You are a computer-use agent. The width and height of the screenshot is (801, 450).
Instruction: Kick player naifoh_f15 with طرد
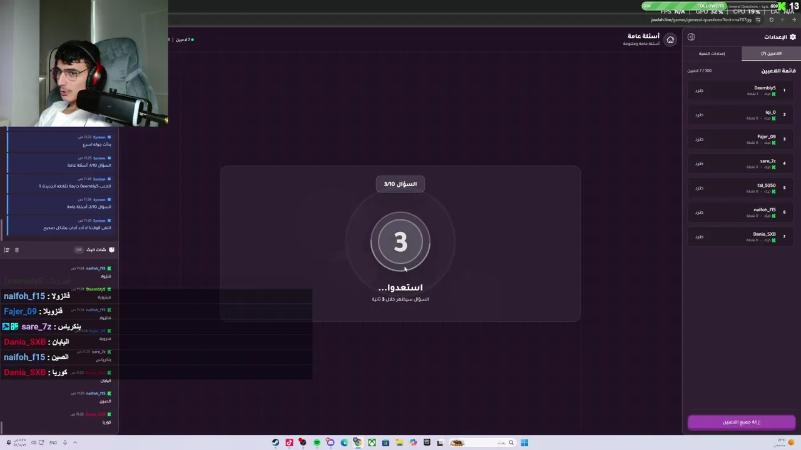coord(699,212)
